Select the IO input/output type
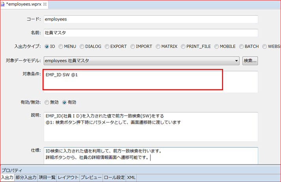Viewport: 281px width, 182px height. 47,46
